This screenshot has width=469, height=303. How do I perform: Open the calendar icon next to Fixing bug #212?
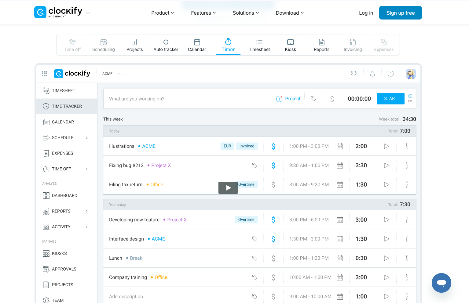(340, 165)
